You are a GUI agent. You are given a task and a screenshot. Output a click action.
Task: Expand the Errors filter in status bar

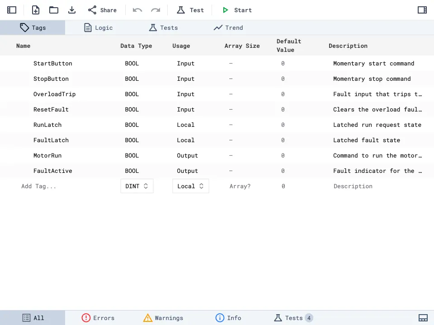98,317
